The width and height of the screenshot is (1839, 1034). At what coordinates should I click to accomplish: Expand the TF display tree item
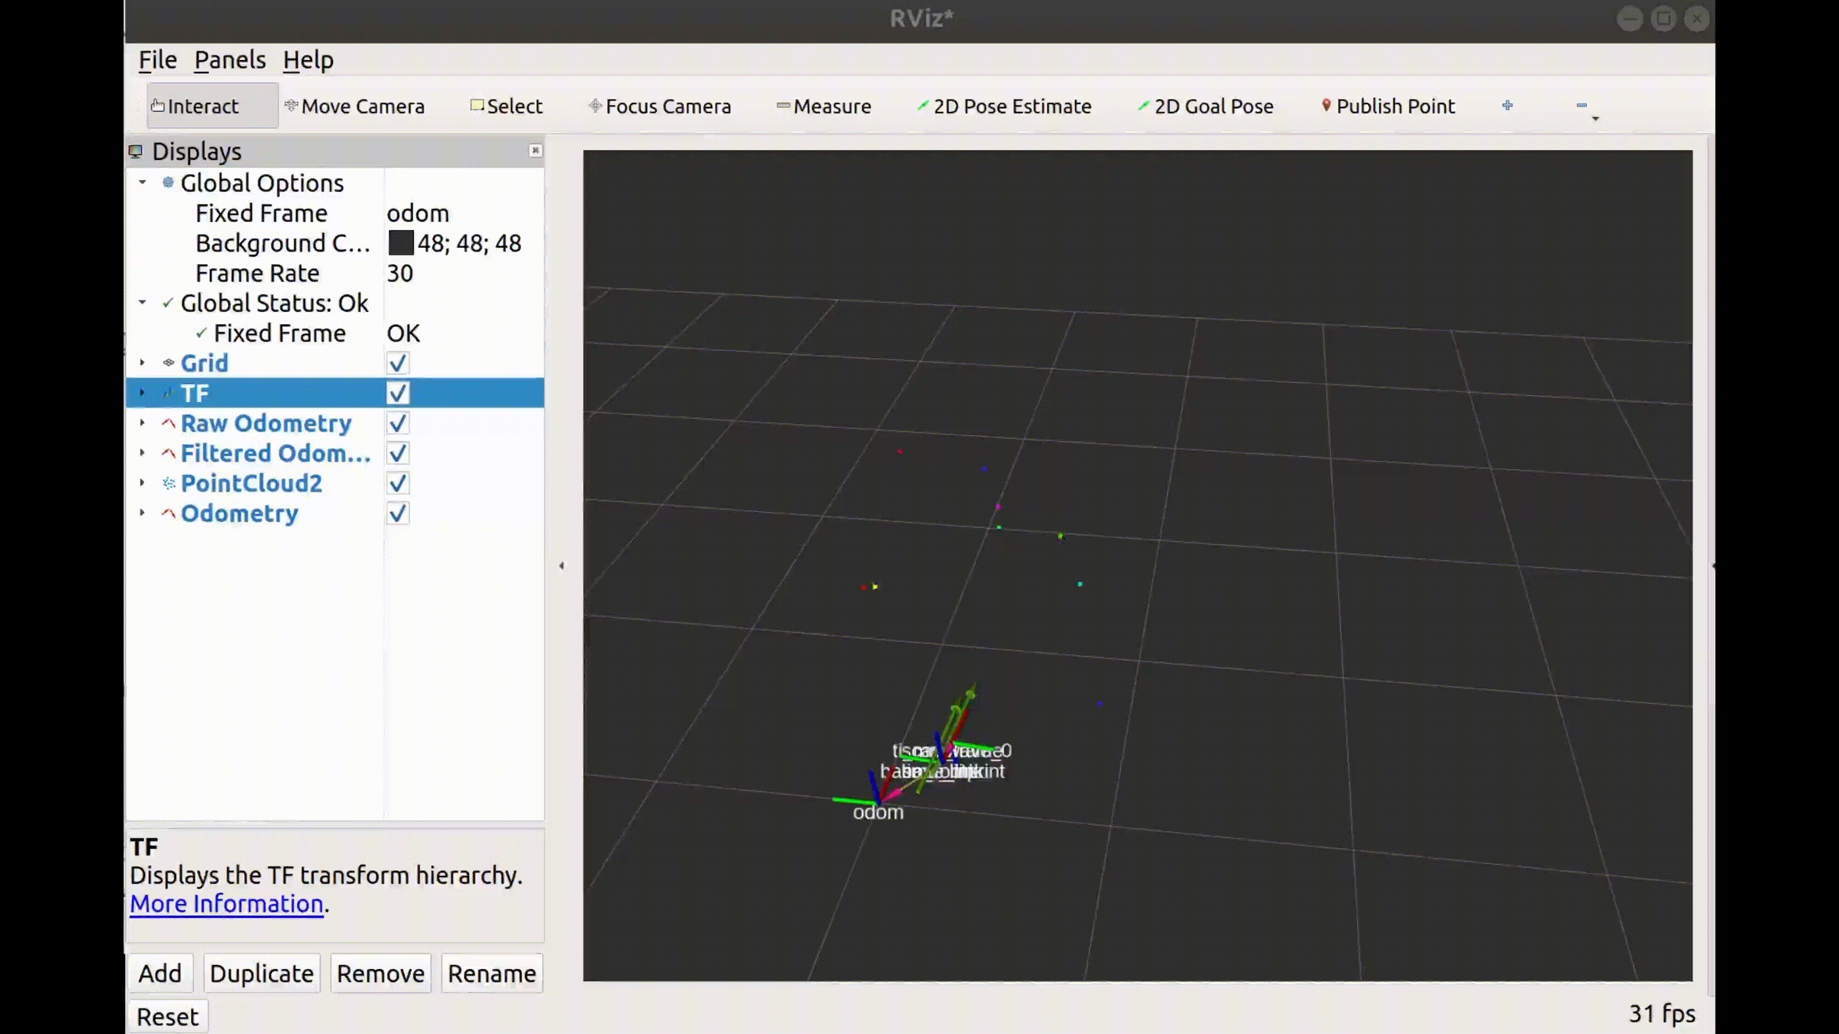142,393
